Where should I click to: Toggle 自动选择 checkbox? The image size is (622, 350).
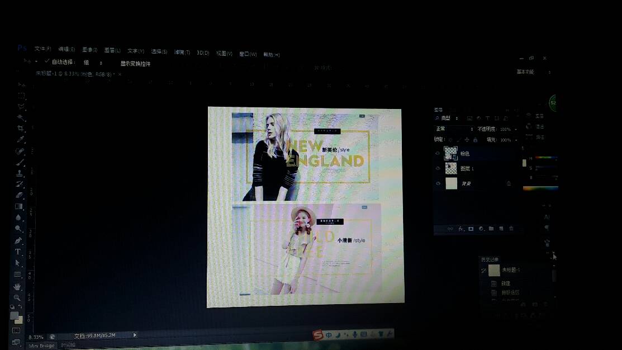[47, 61]
